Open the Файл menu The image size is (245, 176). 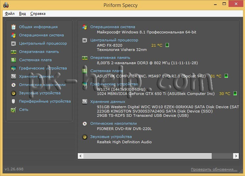coord(10,14)
